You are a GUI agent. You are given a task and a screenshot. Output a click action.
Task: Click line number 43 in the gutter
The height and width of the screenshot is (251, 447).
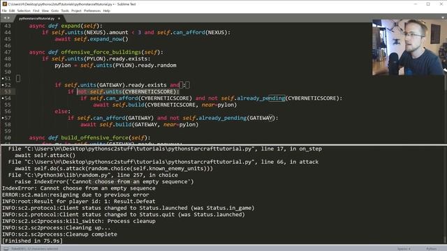[x=8, y=26]
